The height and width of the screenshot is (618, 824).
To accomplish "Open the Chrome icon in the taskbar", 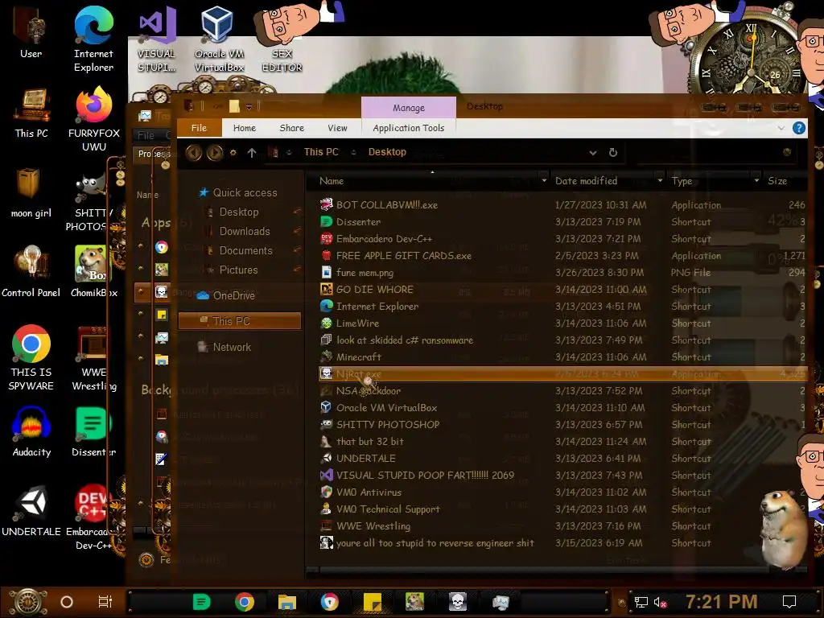I will click(x=245, y=602).
